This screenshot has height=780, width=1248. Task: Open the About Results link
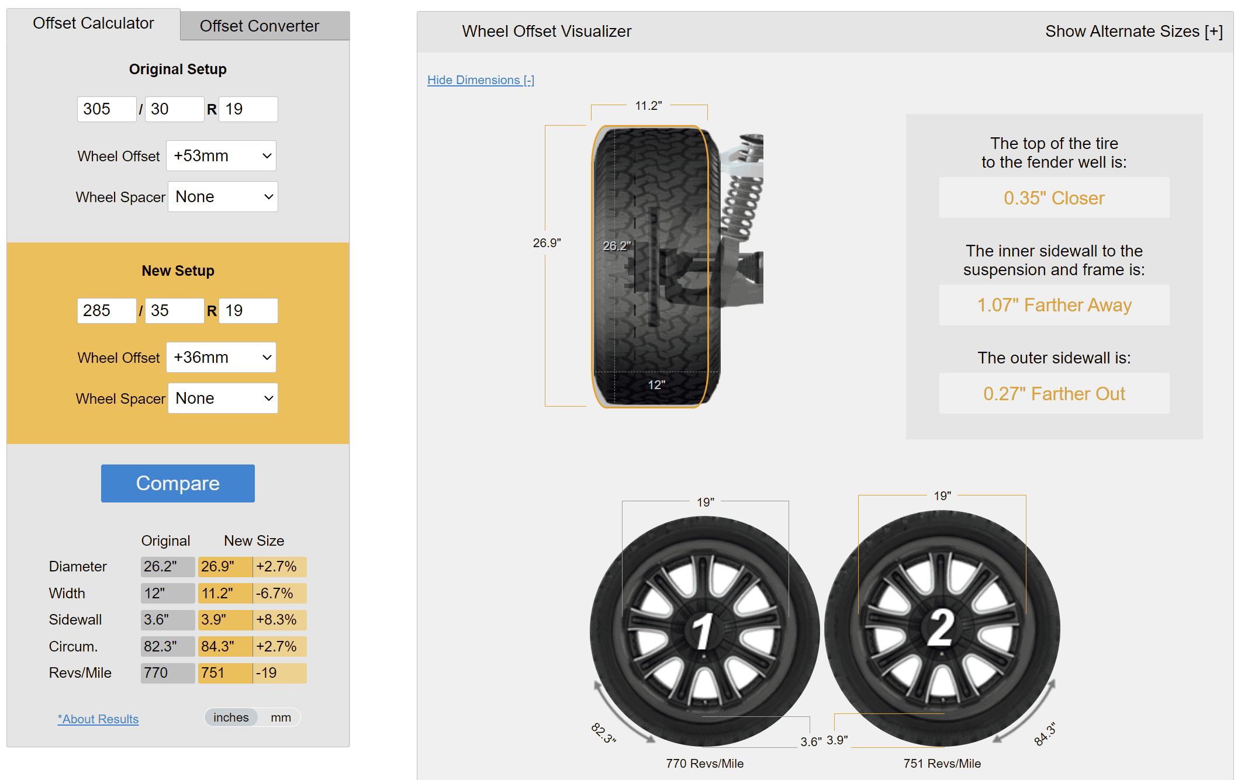click(98, 719)
